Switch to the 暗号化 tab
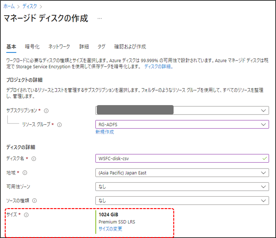 coord(32,47)
